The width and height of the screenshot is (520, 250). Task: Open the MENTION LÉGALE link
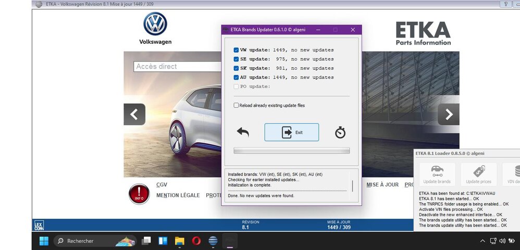pyautogui.click(x=178, y=195)
